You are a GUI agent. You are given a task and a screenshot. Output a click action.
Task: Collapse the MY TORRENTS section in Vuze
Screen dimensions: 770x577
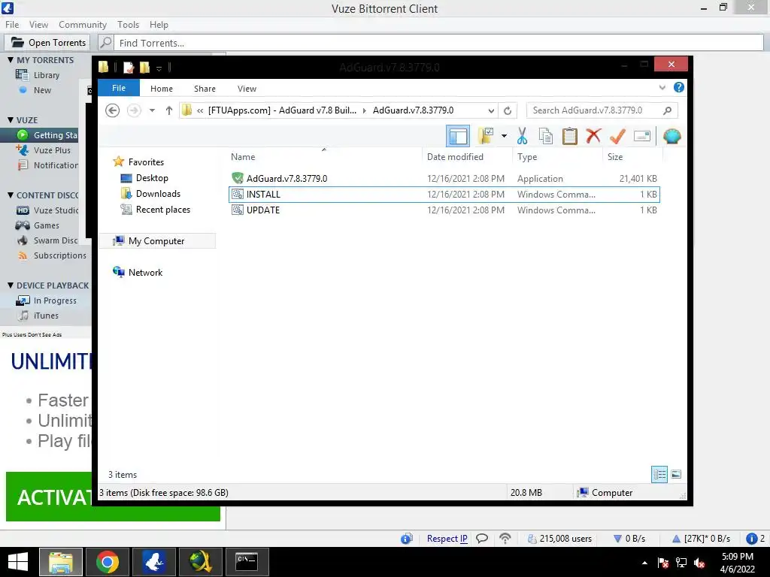[x=11, y=60]
